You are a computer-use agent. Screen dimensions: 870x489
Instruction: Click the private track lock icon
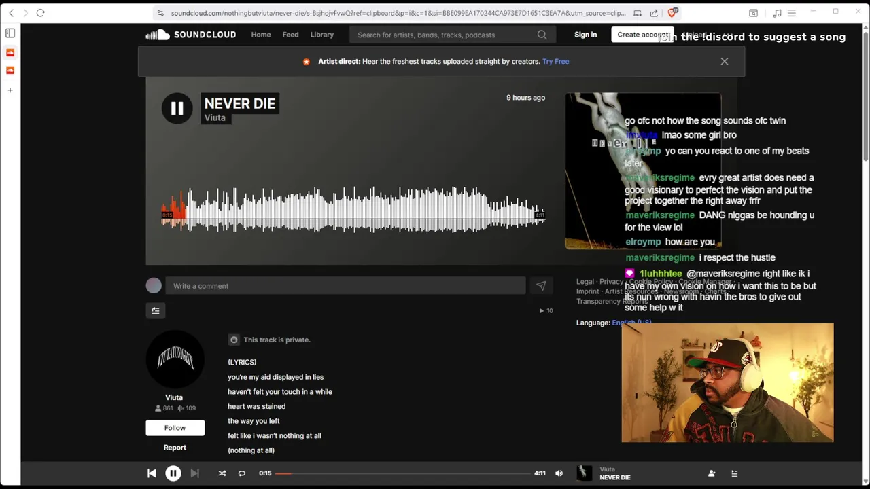[x=234, y=340]
